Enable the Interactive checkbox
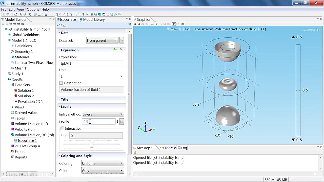324x182 pixels. 62,128
